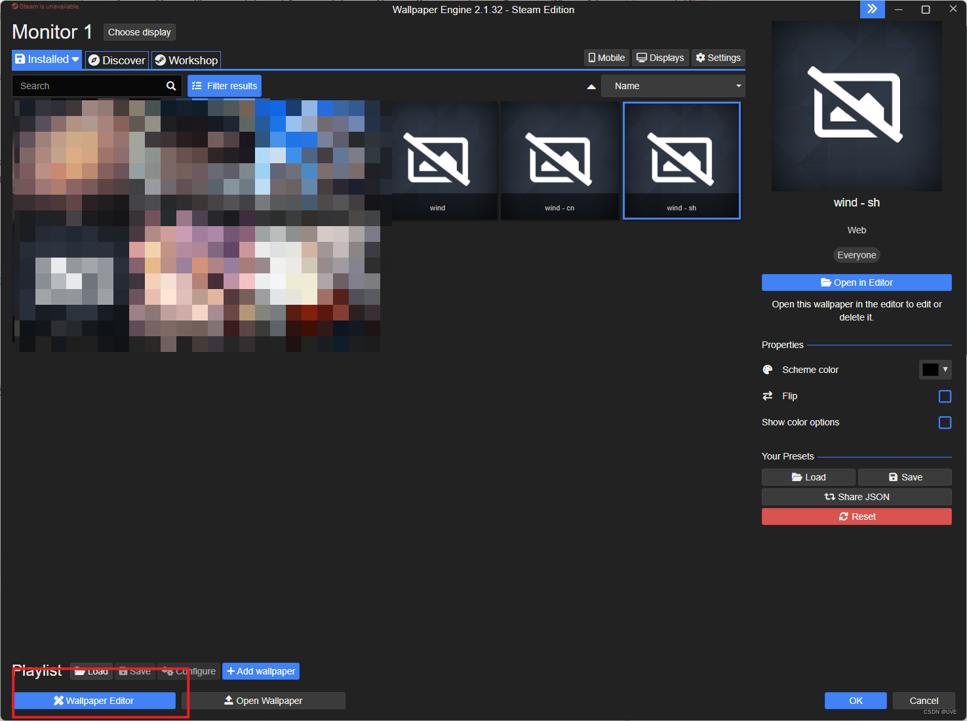
Task: Open Mobile settings
Action: pos(606,58)
